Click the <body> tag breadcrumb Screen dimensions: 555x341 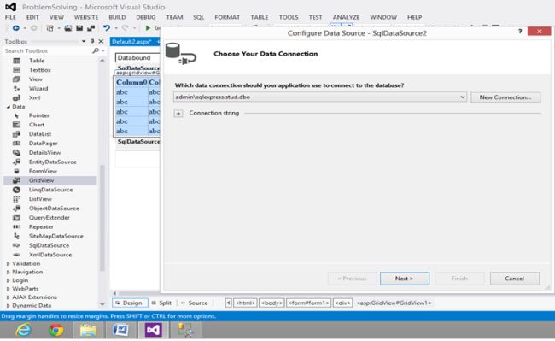[272, 303]
